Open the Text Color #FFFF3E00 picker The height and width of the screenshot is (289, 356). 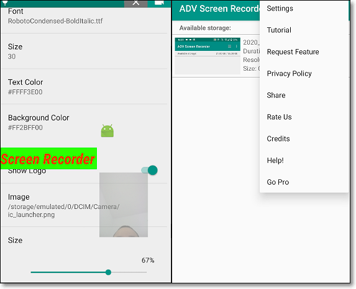(x=84, y=87)
